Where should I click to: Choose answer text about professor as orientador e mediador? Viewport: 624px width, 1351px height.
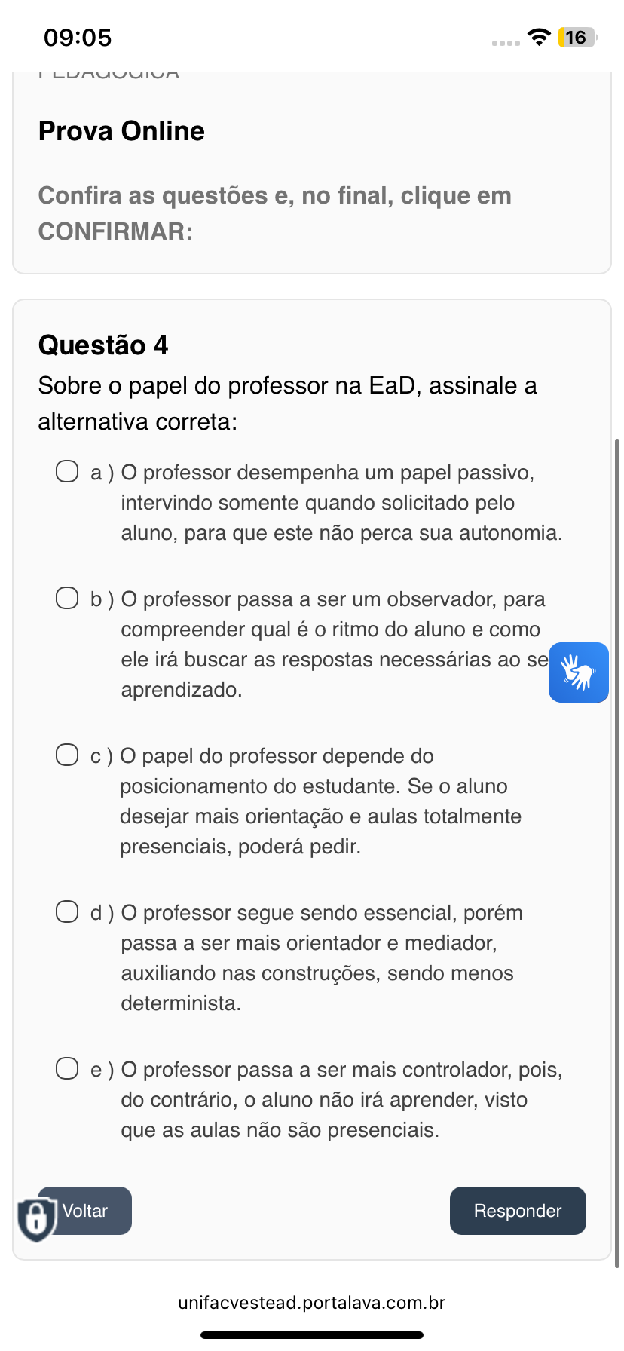pos(322,957)
